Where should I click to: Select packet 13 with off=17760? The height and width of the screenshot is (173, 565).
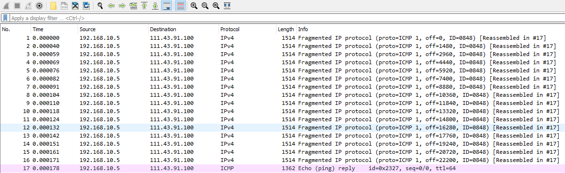pyautogui.click(x=283, y=136)
